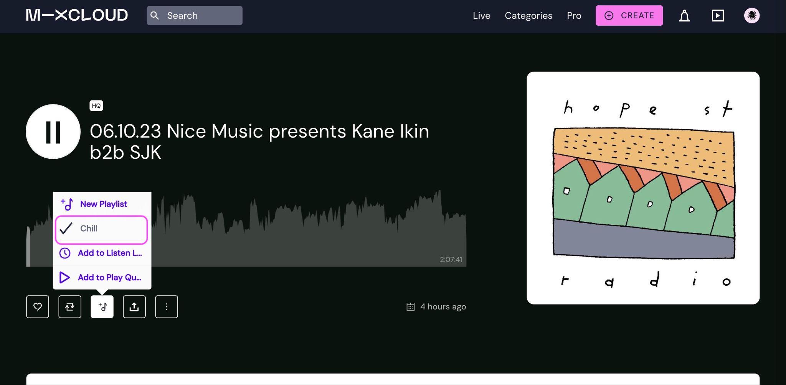
Task: Uncheck the Chill playlist entry
Action: click(x=101, y=229)
